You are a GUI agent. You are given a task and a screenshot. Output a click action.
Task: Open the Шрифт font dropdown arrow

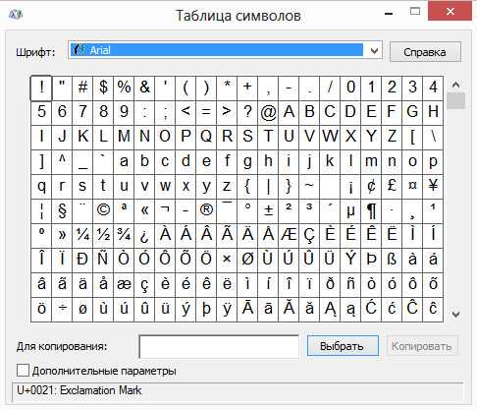(374, 51)
